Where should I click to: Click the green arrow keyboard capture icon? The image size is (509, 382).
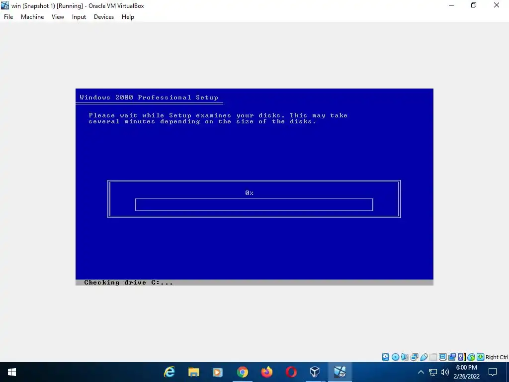point(481,357)
